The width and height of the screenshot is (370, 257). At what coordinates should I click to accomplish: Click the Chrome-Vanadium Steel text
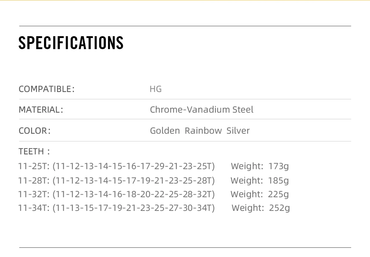[x=202, y=110]
